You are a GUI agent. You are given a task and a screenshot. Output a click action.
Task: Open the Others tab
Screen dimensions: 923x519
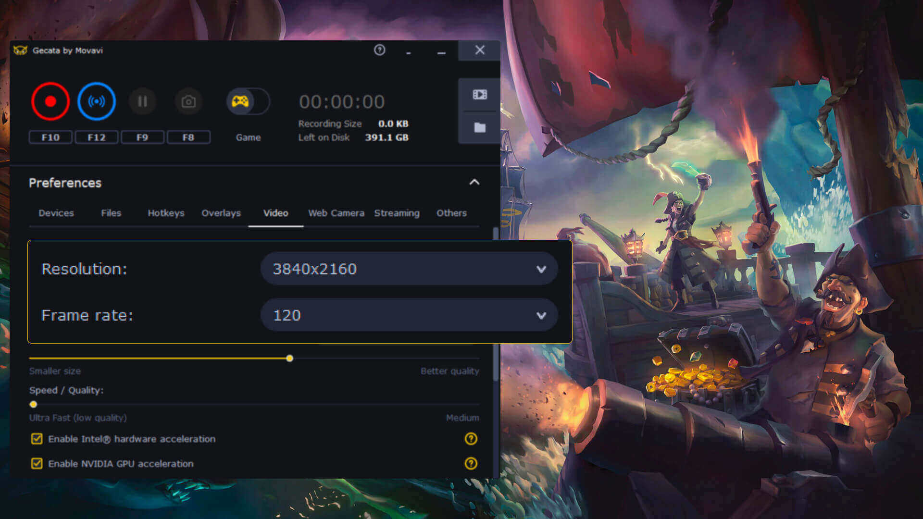tap(451, 213)
